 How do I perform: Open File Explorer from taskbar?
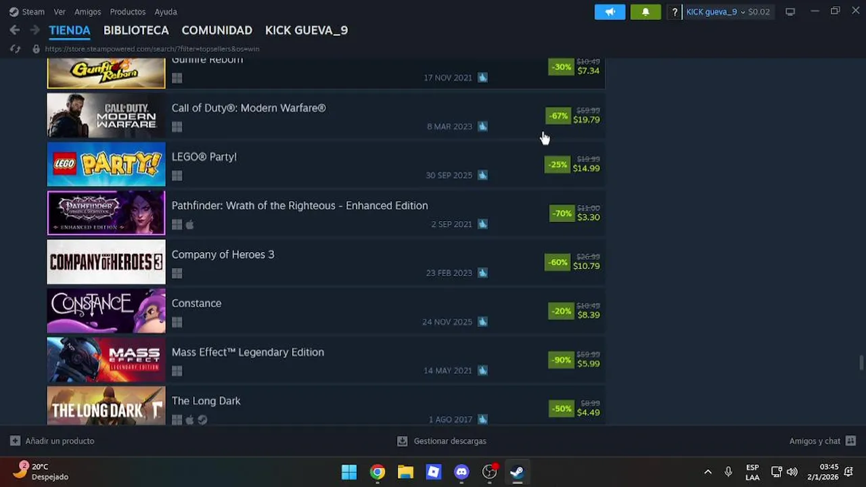[405, 472]
